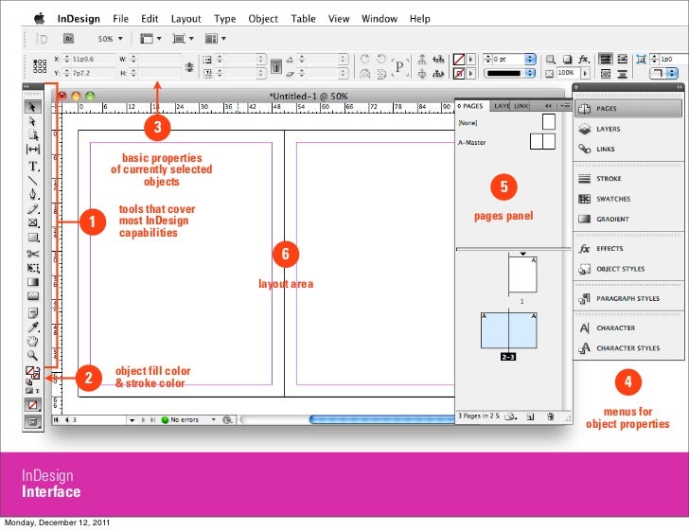The width and height of the screenshot is (689, 531).
Task: Select the Selection tool arrow
Action: pyautogui.click(x=32, y=107)
